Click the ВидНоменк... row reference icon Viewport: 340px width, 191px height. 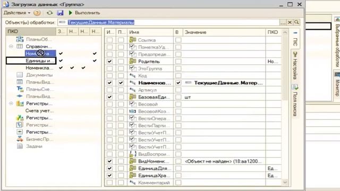tap(132, 161)
